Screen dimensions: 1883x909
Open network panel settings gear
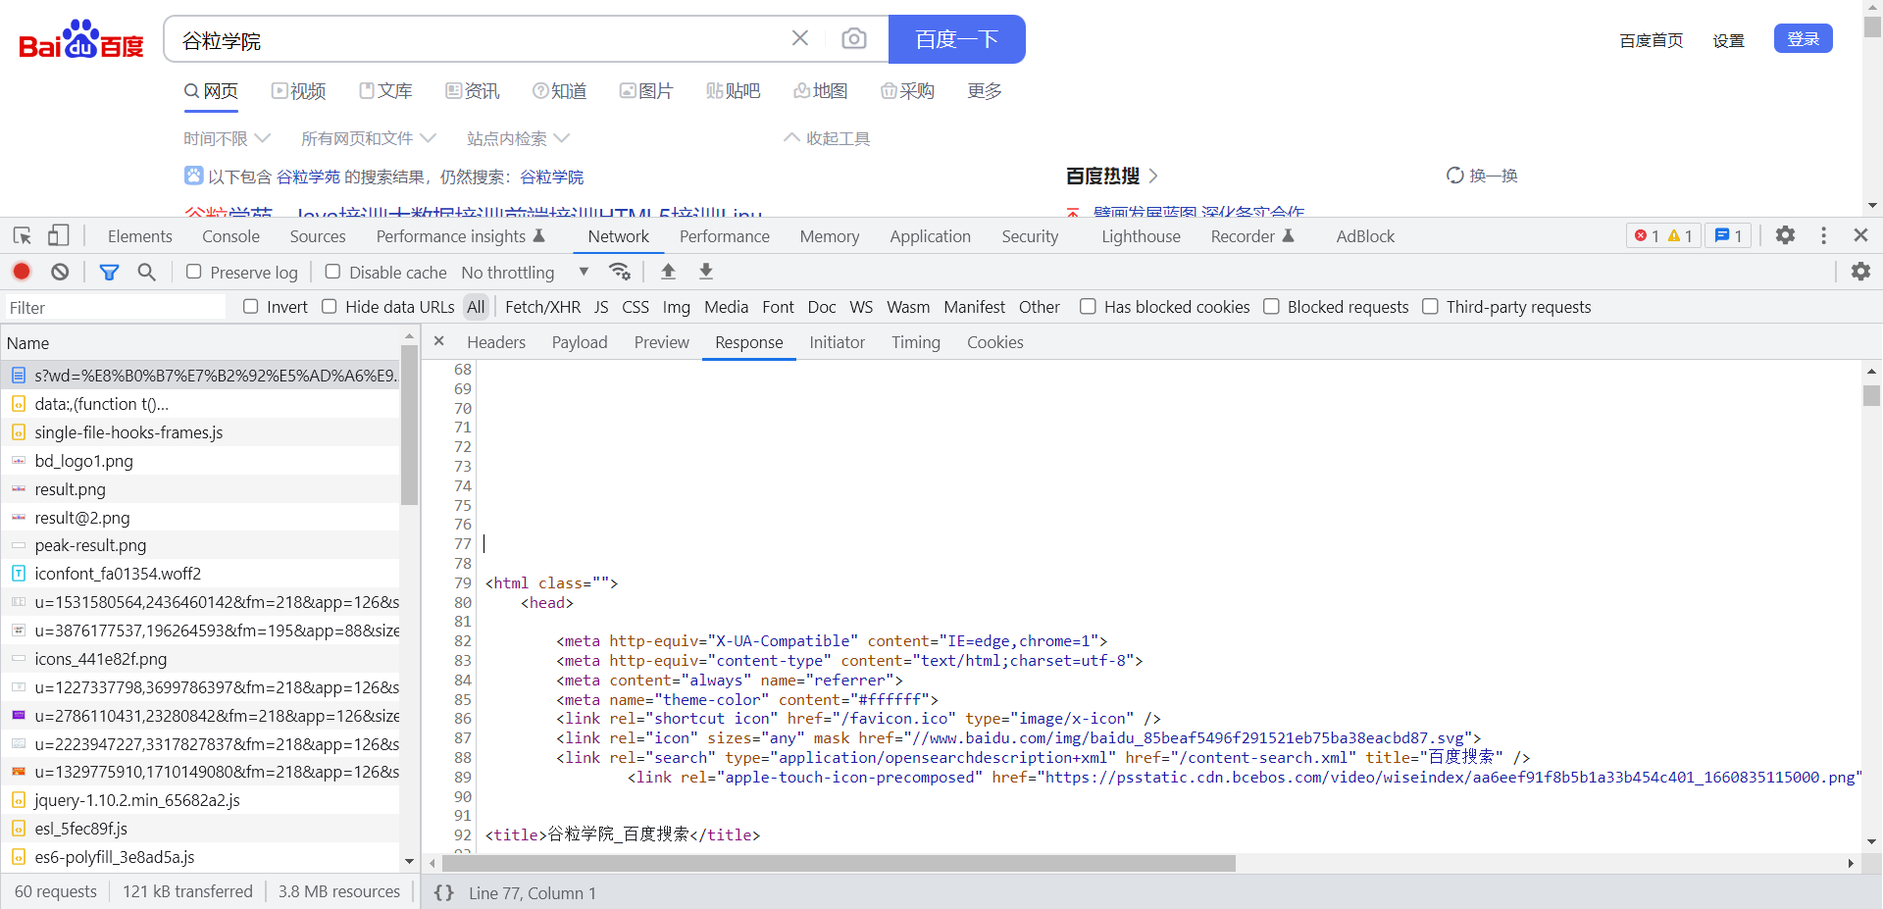click(x=1860, y=272)
